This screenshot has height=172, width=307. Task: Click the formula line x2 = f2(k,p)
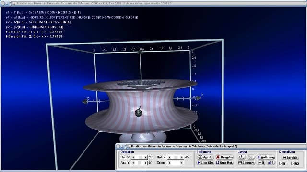pos(38,22)
